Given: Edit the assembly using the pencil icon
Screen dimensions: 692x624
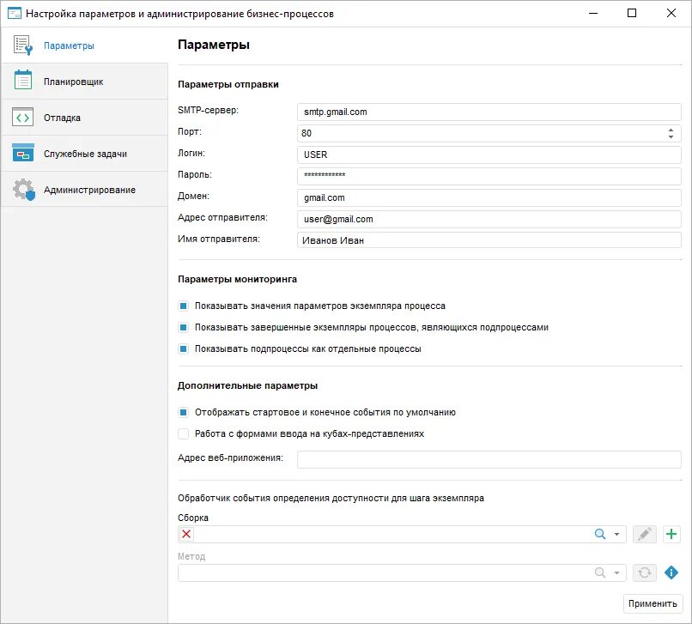Looking at the screenshot, I should [644, 534].
